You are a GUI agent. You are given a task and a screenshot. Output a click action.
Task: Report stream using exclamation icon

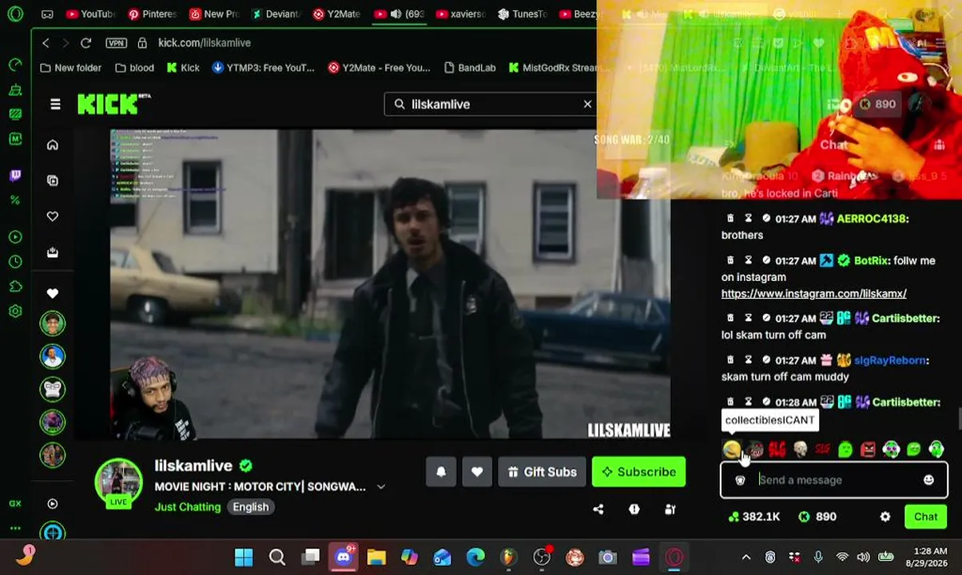(x=634, y=510)
